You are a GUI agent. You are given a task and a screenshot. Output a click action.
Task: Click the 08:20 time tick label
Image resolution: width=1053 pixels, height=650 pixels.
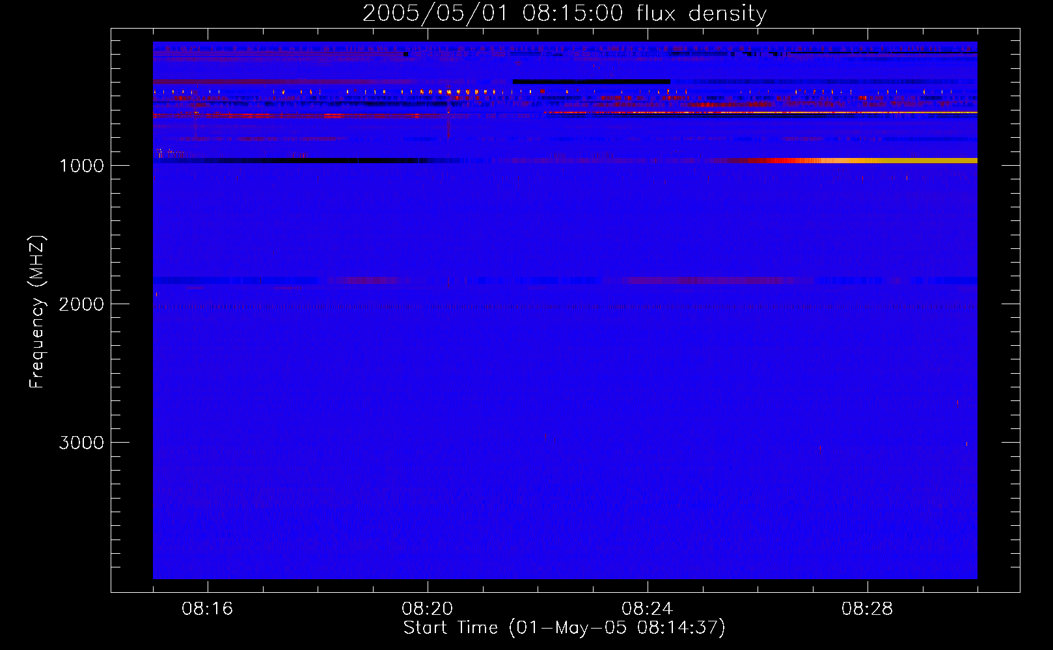427,609
